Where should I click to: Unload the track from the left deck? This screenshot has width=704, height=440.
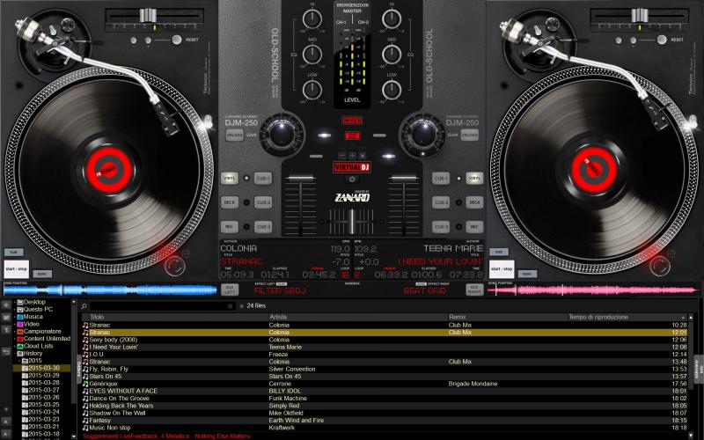click(x=234, y=135)
